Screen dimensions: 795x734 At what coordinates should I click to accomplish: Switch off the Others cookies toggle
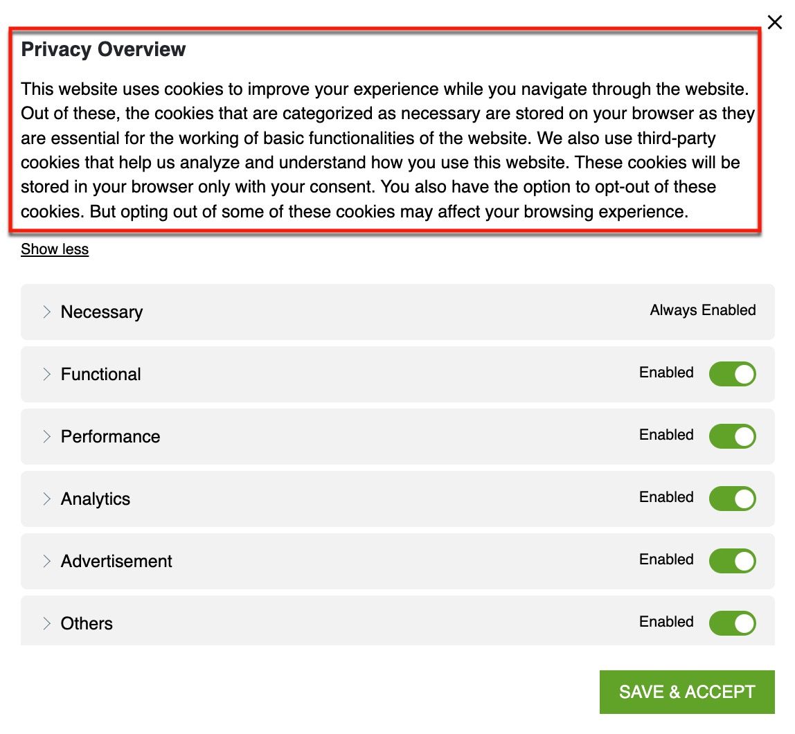(x=732, y=623)
